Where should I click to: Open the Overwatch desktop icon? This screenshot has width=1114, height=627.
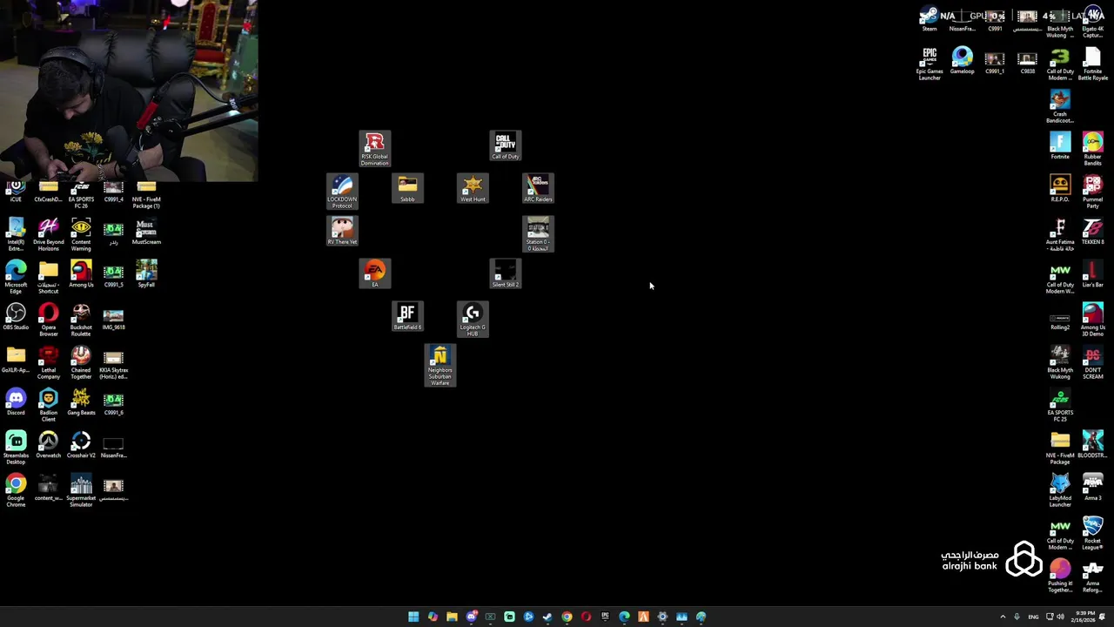[49, 444]
